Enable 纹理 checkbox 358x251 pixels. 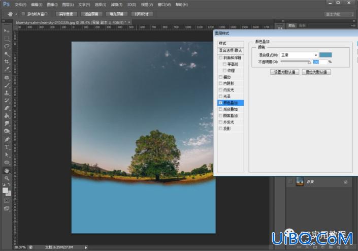[x=224, y=70]
